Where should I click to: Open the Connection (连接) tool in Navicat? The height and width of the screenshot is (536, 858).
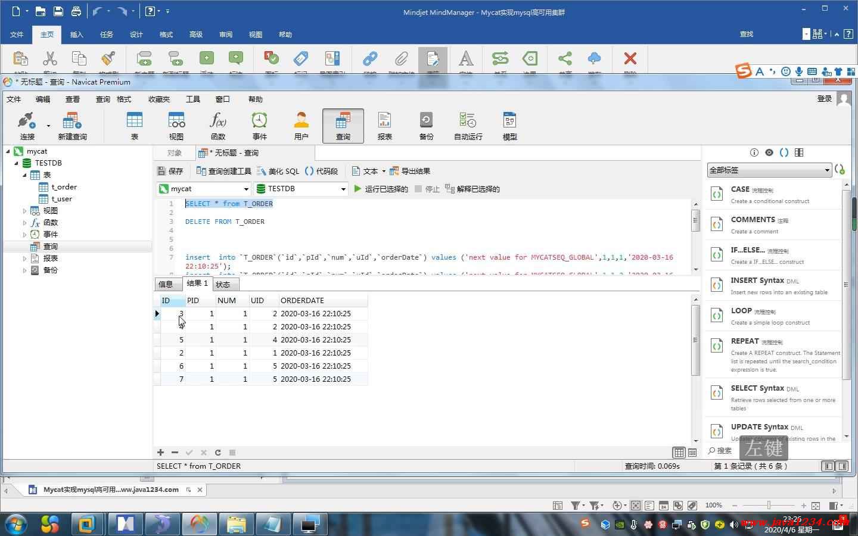[x=27, y=126]
